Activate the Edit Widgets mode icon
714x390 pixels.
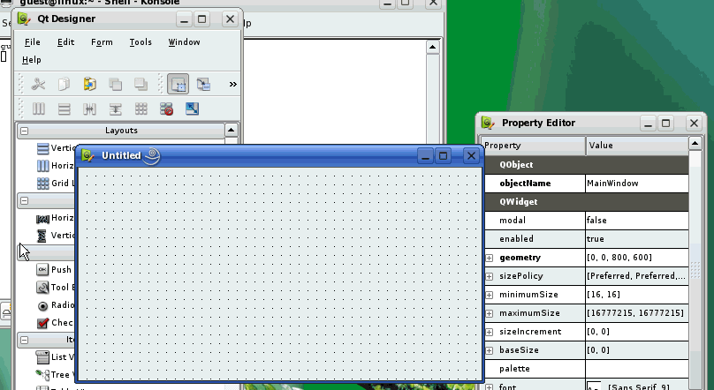tap(178, 84)
